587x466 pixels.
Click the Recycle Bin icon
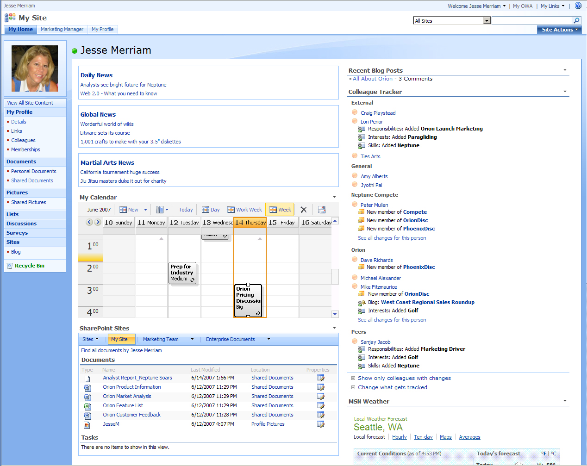10,266
